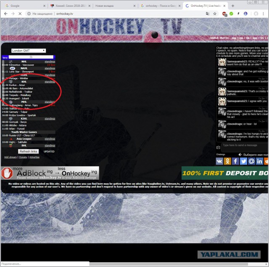This screenshot has height=267, width=269.
Task: Open the OnHockey TV header logo
Action: pos(119,27)
